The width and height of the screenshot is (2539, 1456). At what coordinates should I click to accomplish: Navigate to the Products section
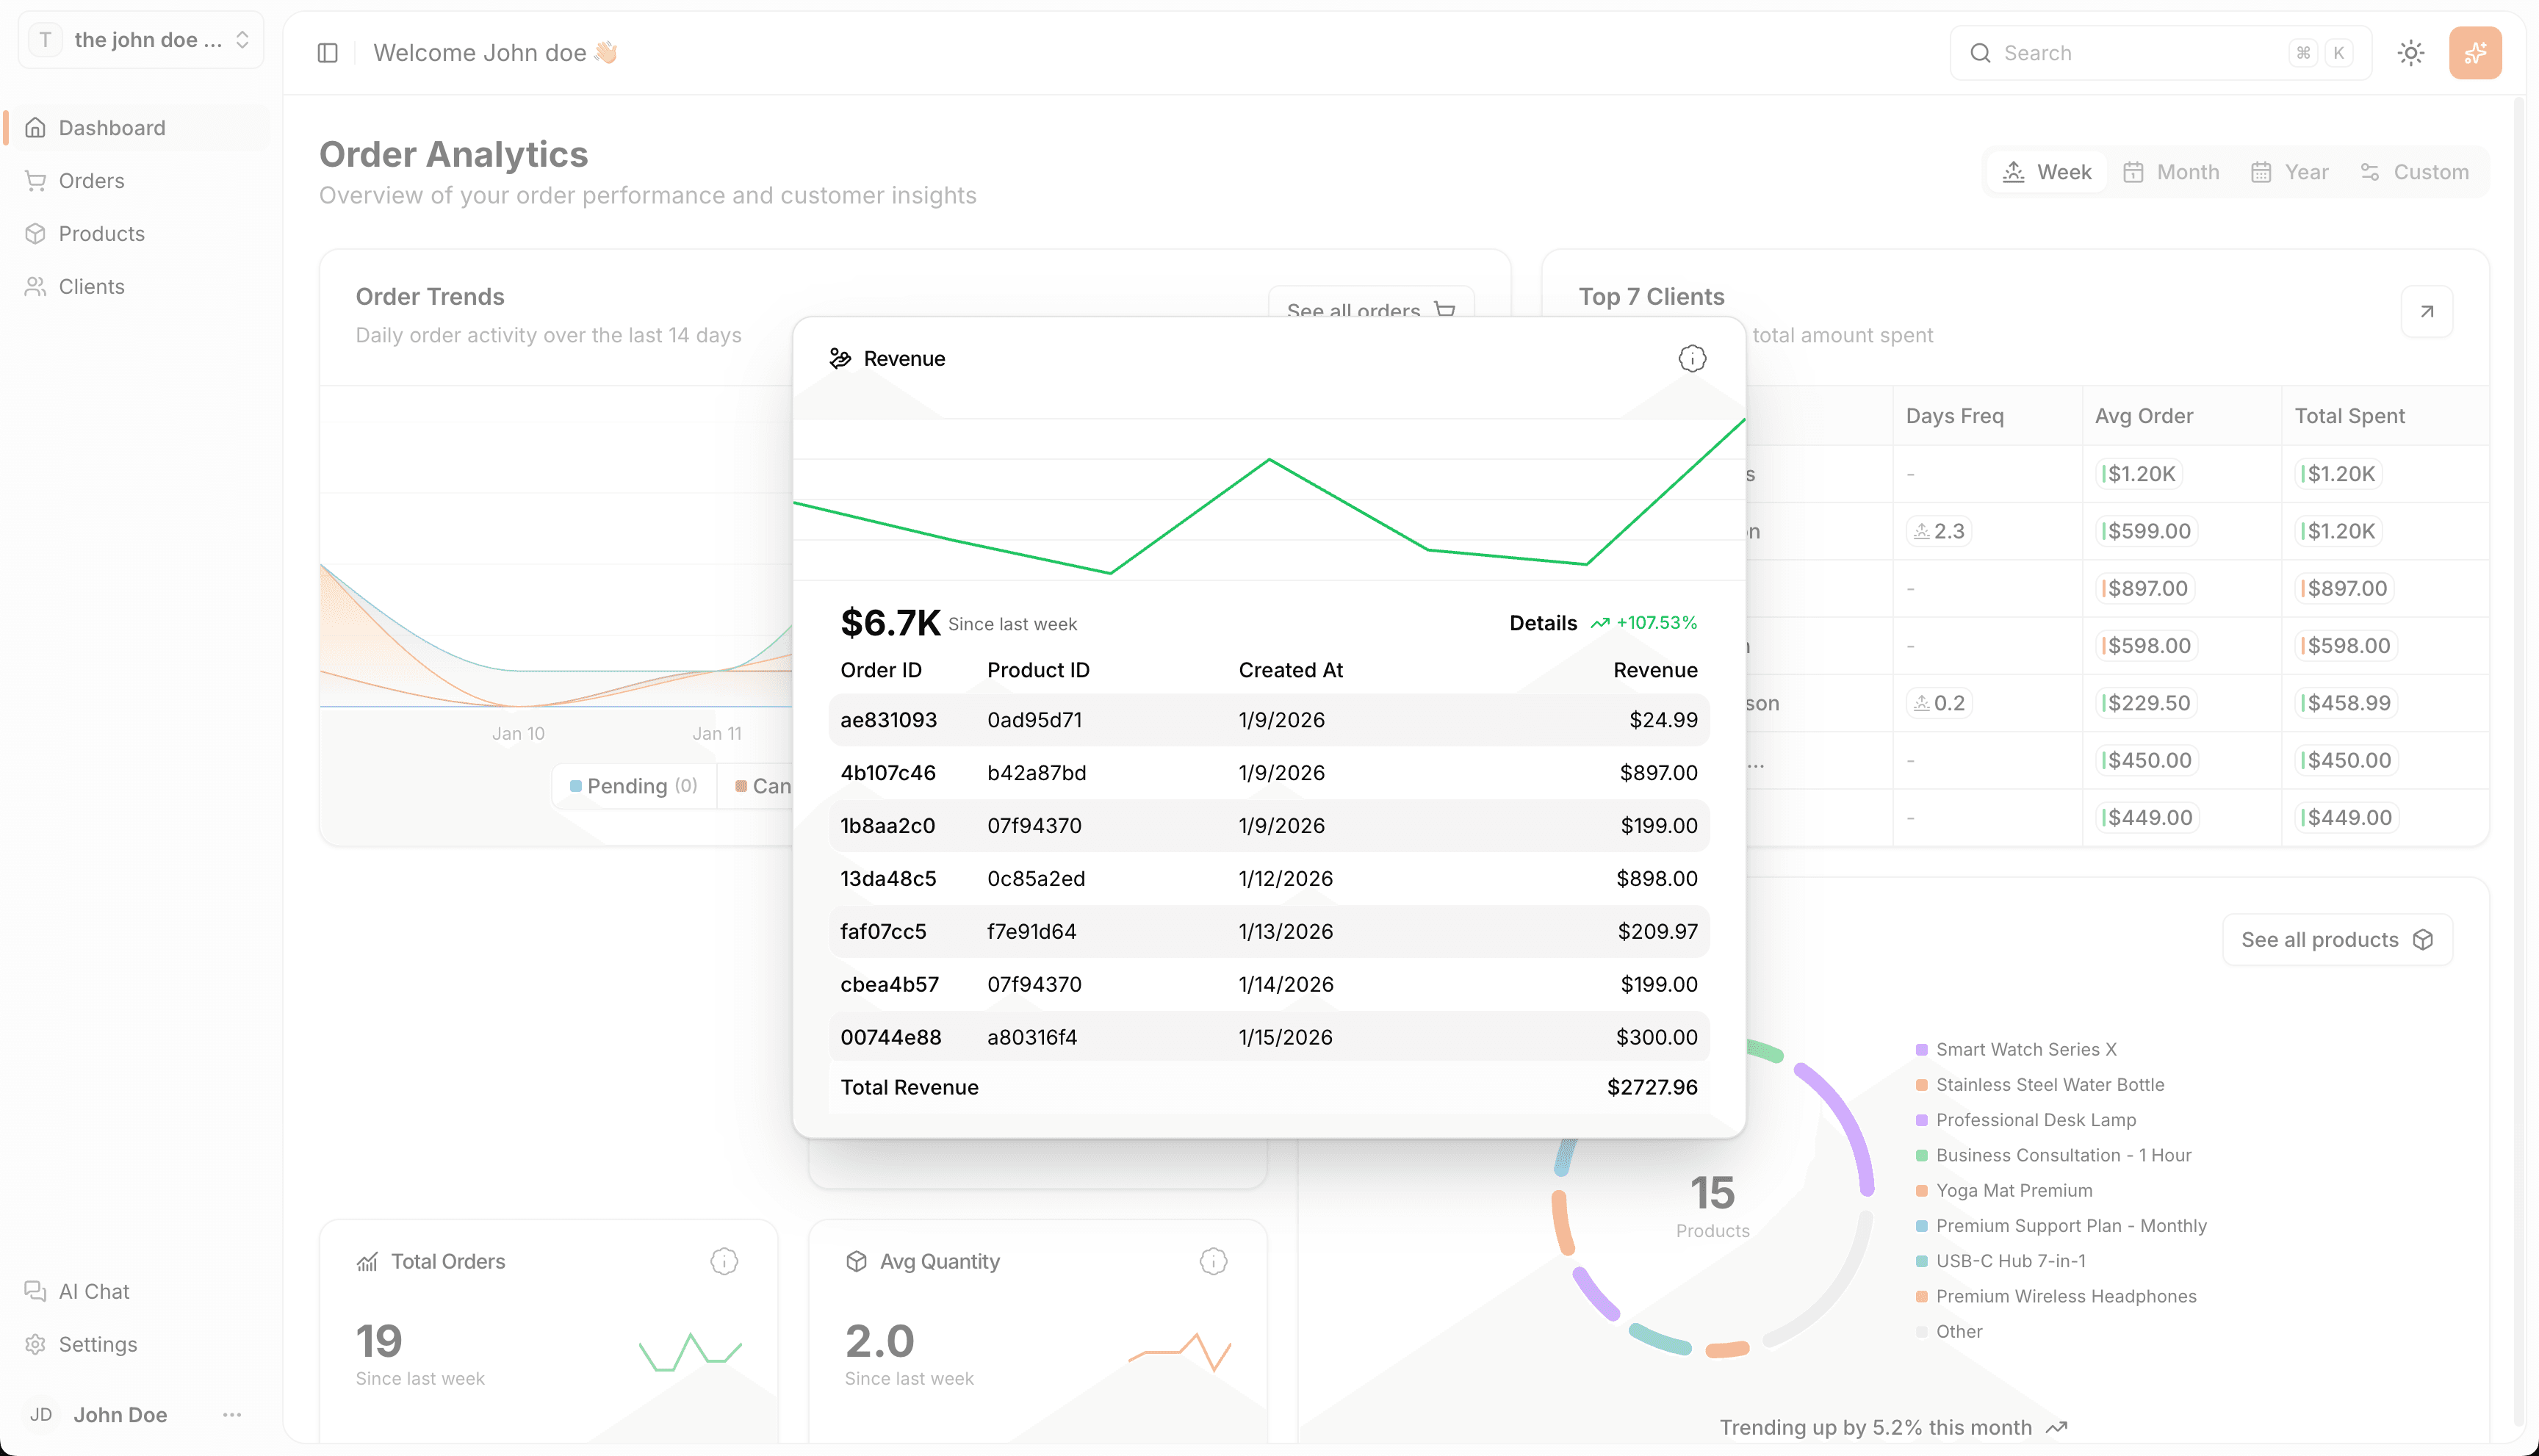(101, 233)
